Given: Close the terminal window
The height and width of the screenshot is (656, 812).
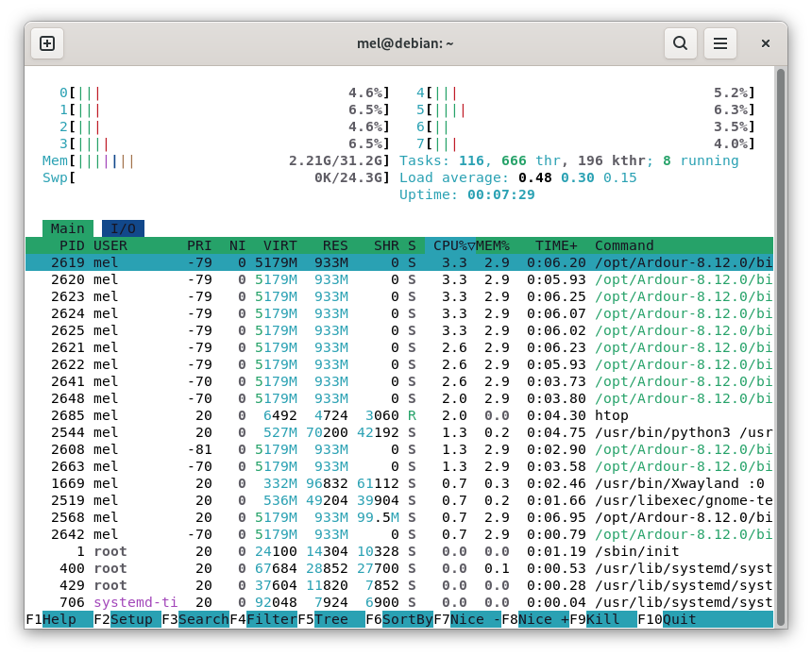Looking at the screenshot, I should coord(766,43).
